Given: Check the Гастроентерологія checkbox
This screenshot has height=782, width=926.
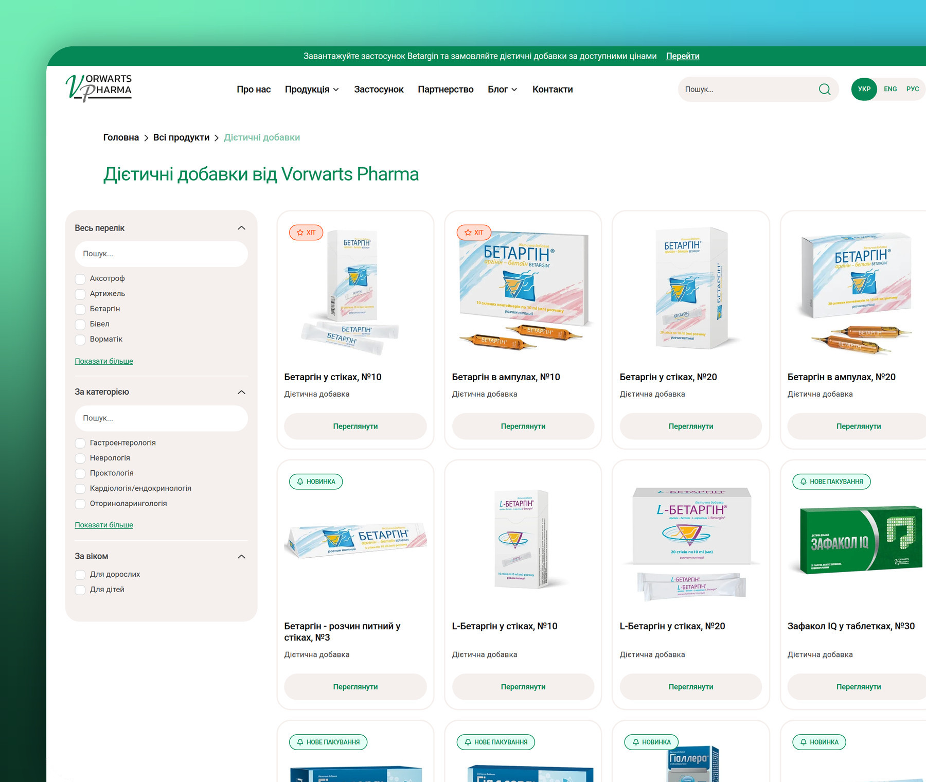Looking at the screenshot, I should point(80,443).
